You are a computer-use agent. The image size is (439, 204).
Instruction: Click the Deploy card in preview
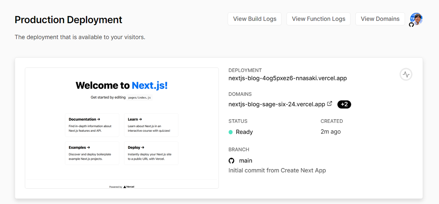click(151, 153)
